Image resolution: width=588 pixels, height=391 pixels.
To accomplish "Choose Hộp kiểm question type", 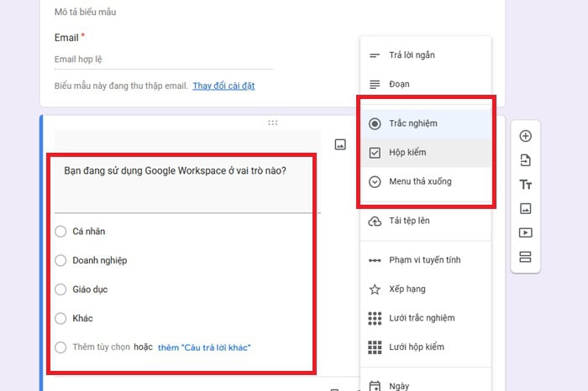I will [x=408, y=154].
